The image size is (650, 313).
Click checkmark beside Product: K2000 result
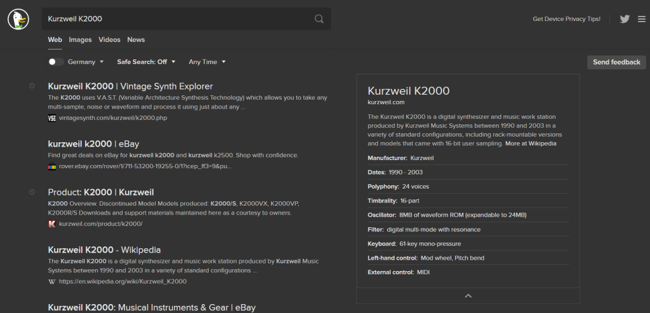pos(32,192)
